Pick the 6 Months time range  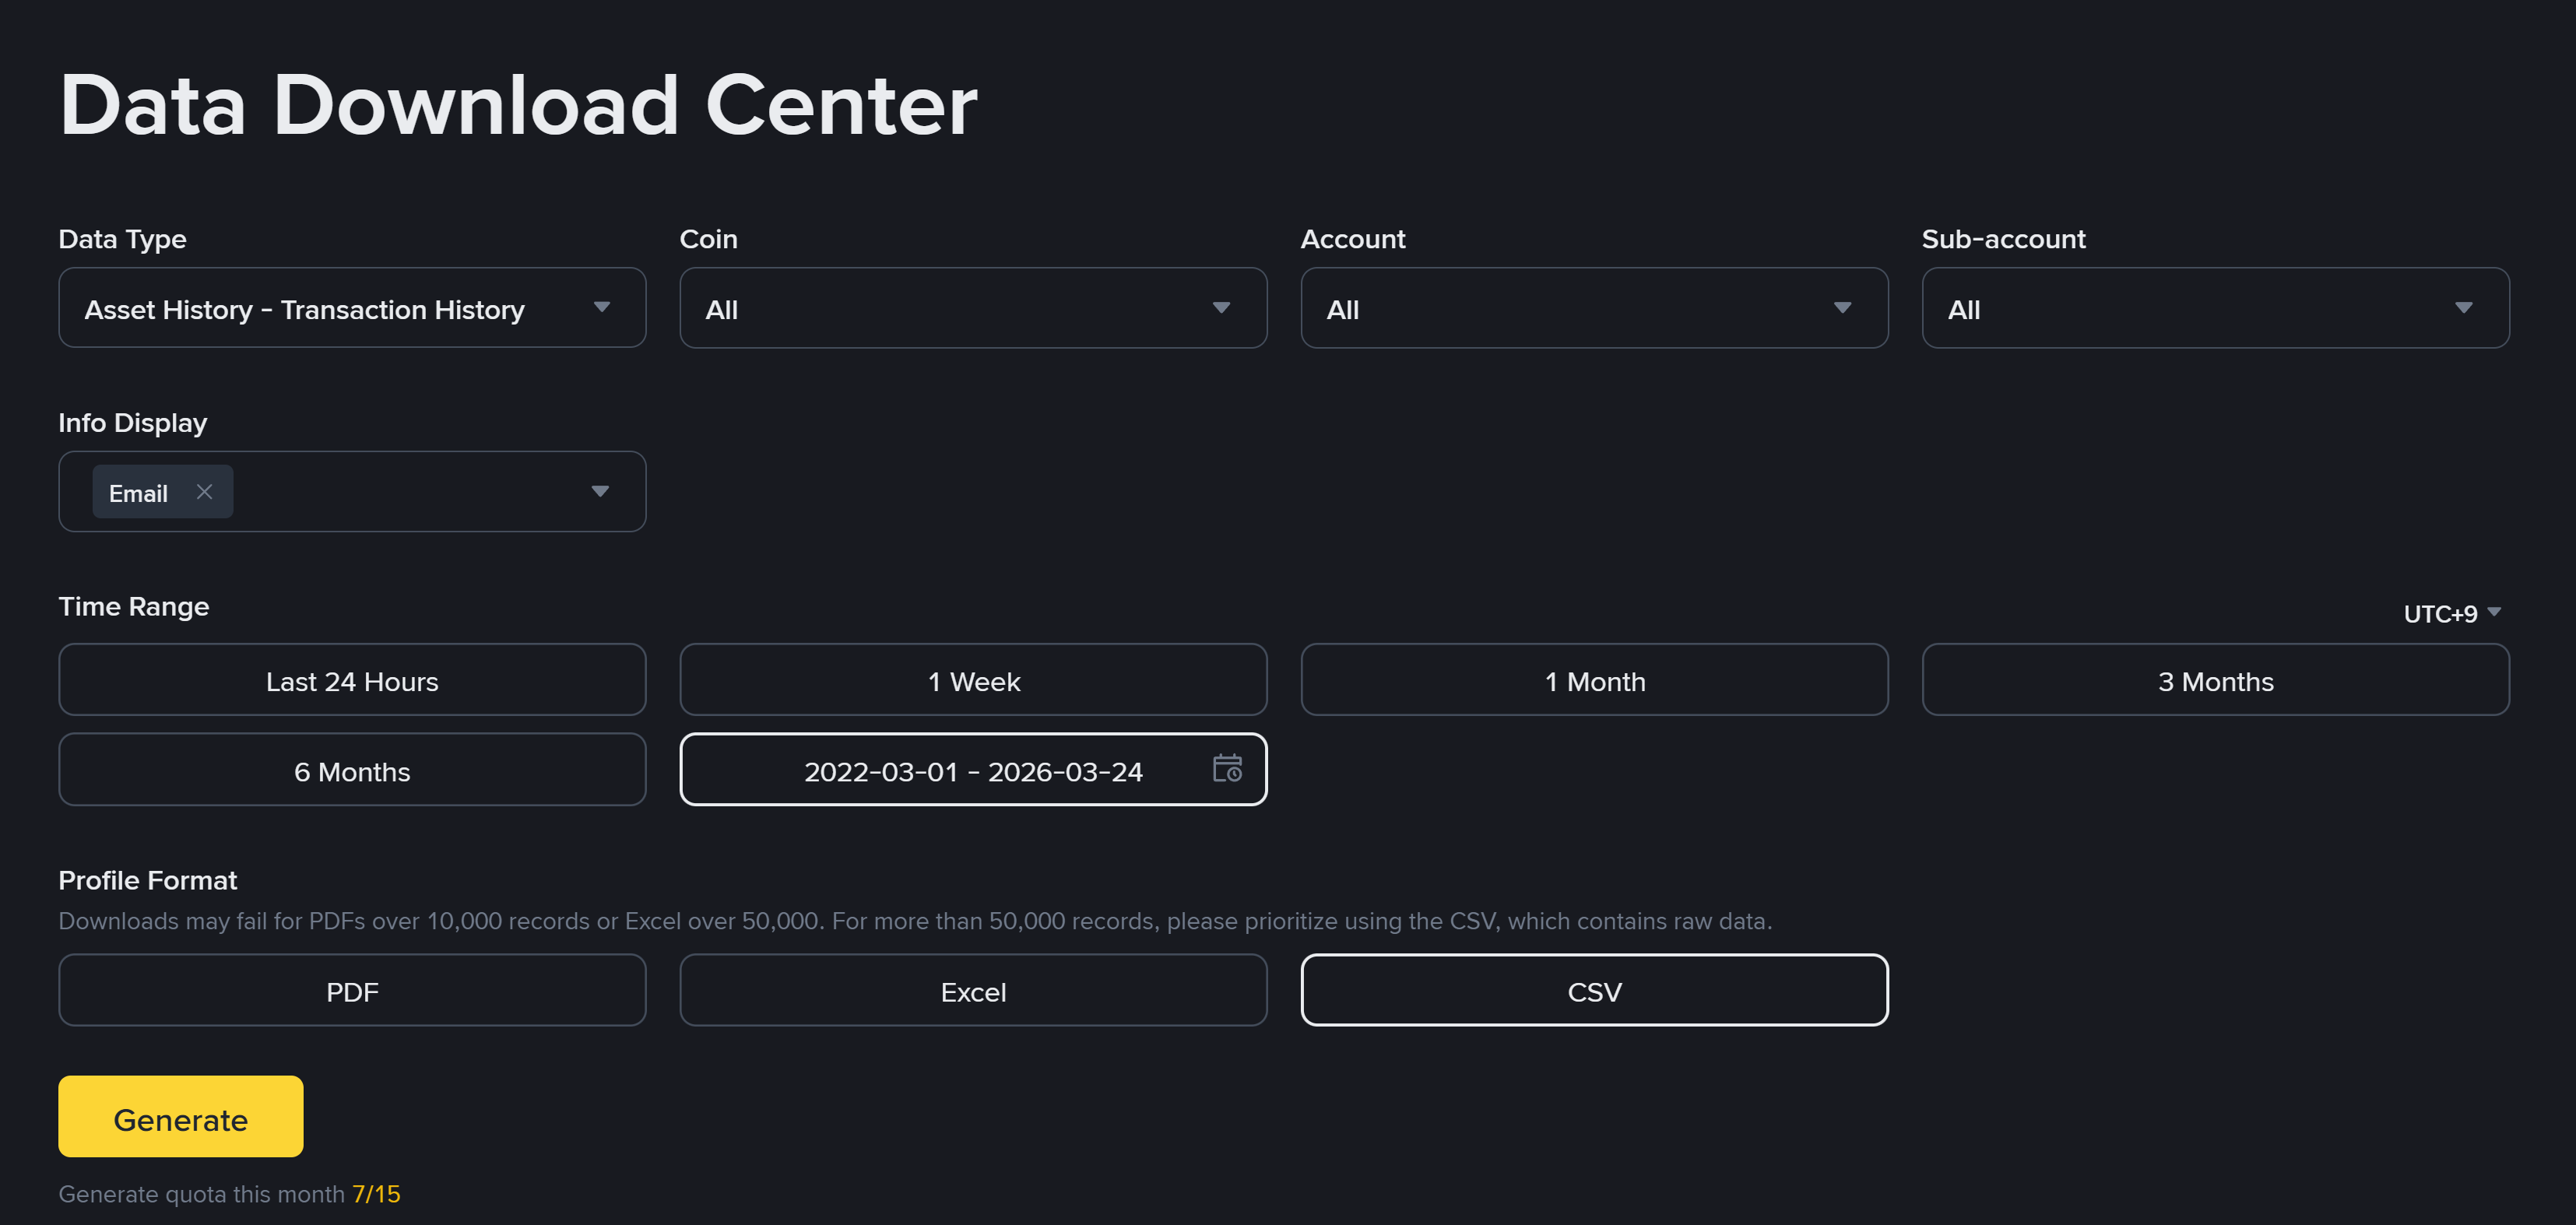coord(352,770)
